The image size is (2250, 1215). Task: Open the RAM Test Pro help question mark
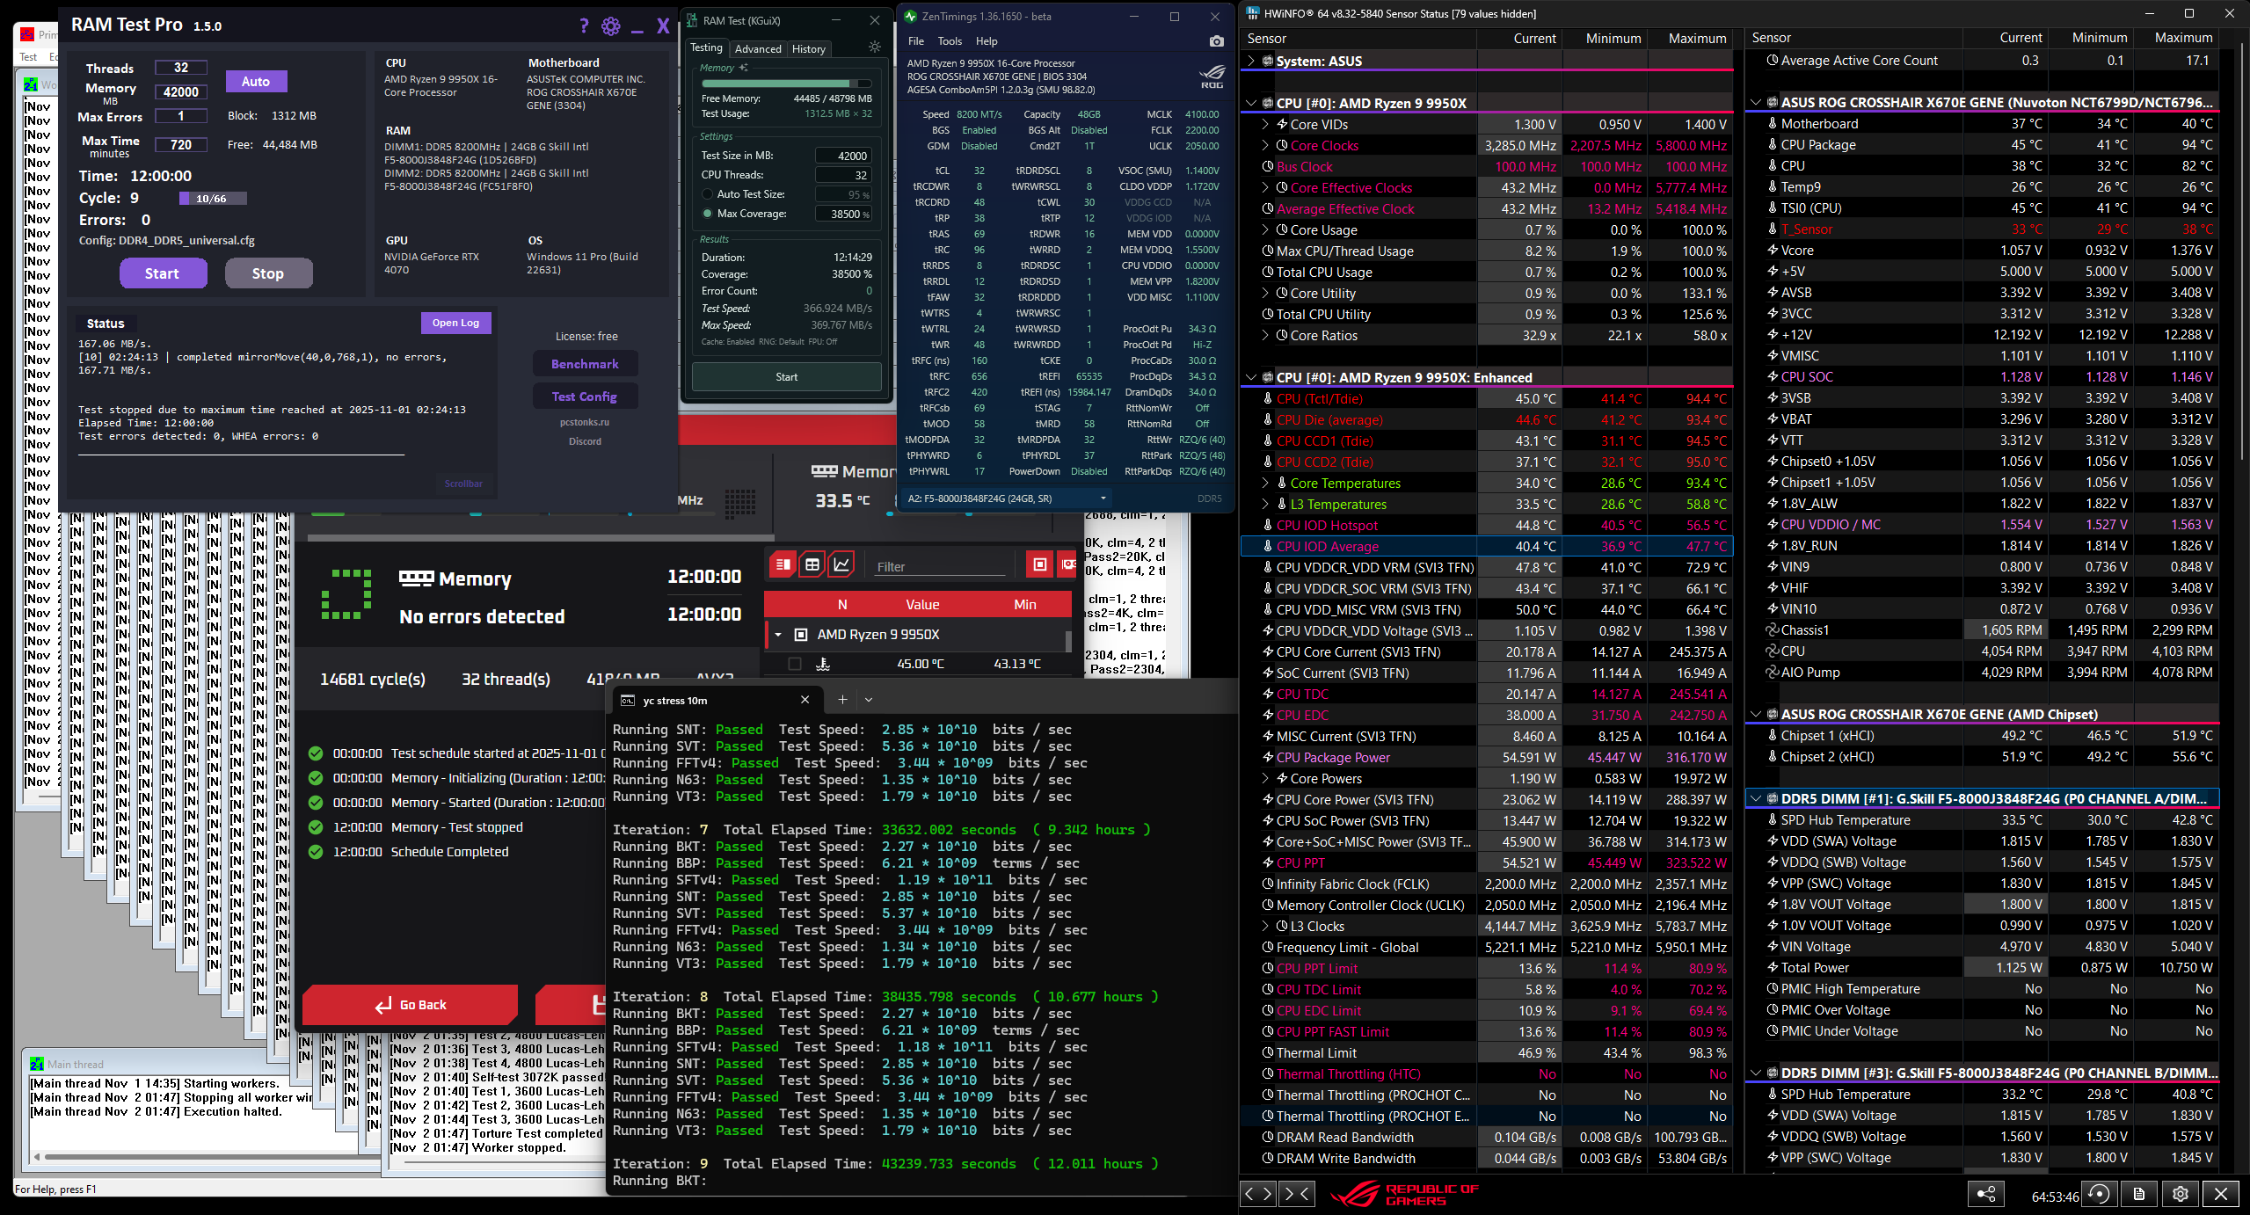[x=584, y=25]
